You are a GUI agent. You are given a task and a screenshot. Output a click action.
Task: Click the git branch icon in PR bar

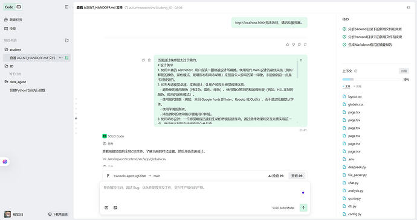(108, 175)
